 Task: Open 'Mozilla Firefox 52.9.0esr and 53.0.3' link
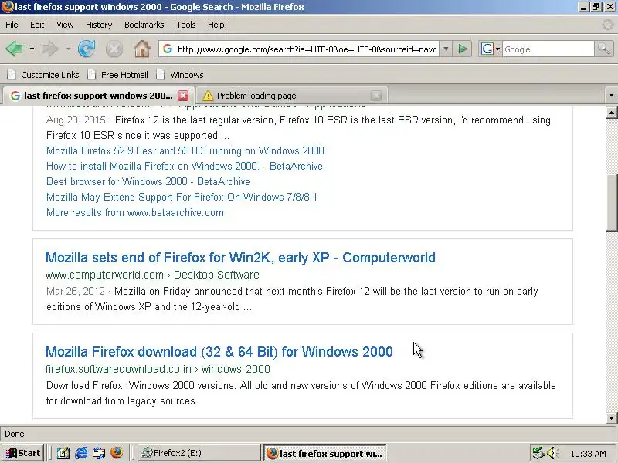click(185, 150)
